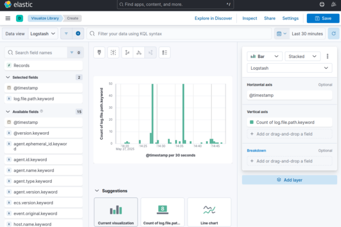Focus the KQL filter query field
341x227 pixels.
point(179,33)
